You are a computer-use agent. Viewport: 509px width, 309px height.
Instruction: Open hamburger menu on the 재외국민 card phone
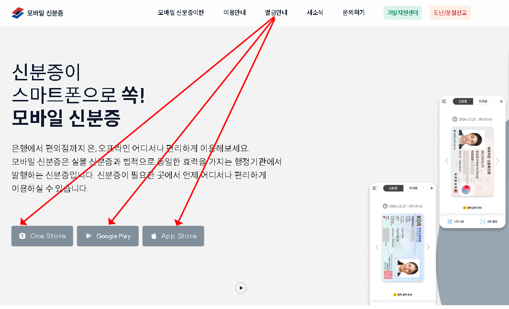[444, 101]
